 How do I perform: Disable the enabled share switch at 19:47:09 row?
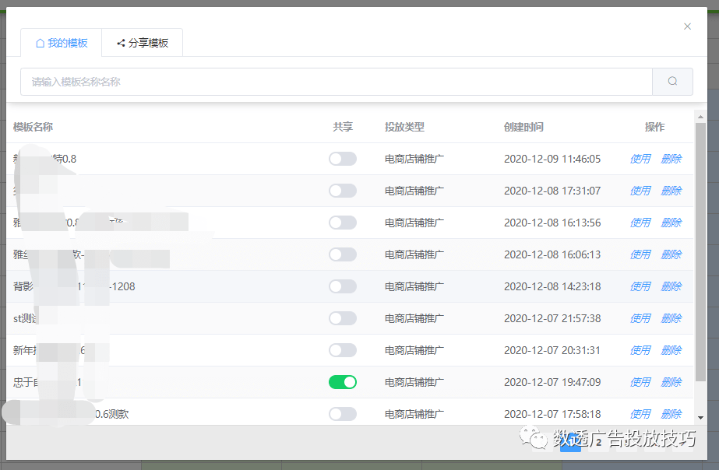pyautogui.click(x=342, y=382)
